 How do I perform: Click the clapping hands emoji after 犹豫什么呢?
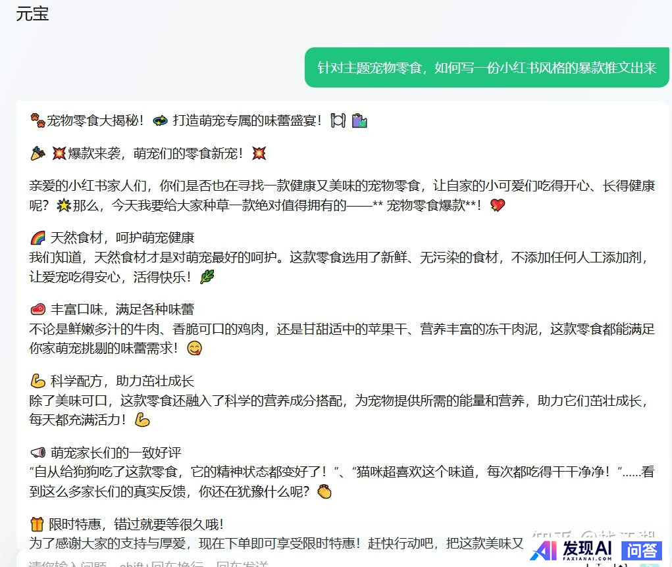coord(324,492)
